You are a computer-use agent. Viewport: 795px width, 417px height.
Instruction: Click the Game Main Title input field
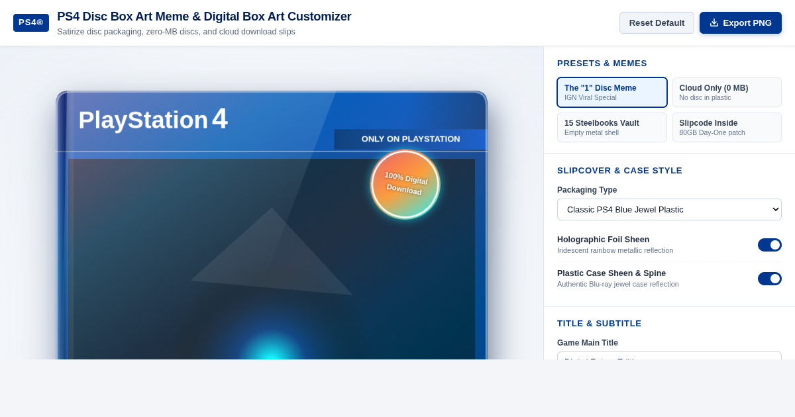click(669, 356)
